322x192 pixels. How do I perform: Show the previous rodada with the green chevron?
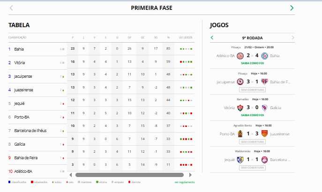212,37
